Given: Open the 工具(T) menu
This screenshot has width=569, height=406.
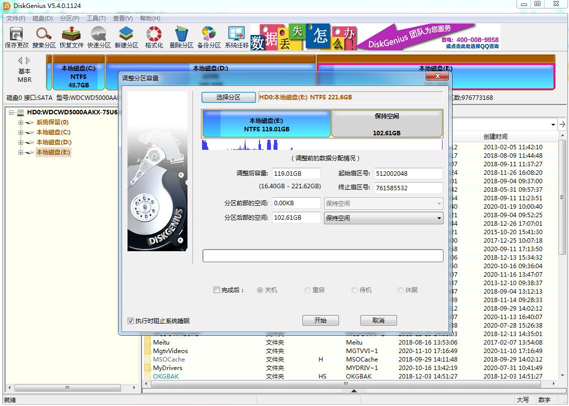Looking at the screenshot, I should pos(96,18).
